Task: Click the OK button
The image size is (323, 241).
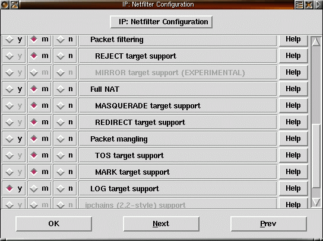Action: [54, 224]
